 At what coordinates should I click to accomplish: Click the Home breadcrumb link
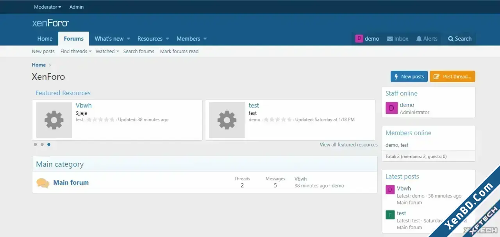click(x=39, y=65)
